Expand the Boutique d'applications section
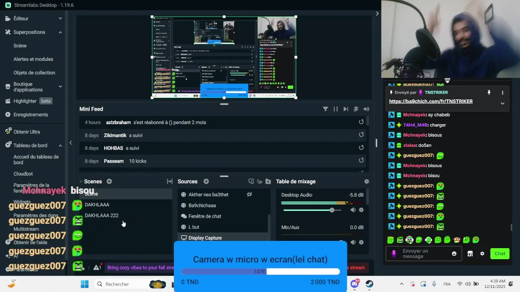Viewport: 520px width, 292px height. point(60,86)
